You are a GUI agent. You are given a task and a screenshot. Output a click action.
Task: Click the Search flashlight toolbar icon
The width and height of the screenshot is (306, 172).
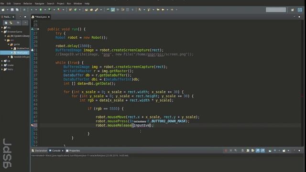(x=97, y=10)
